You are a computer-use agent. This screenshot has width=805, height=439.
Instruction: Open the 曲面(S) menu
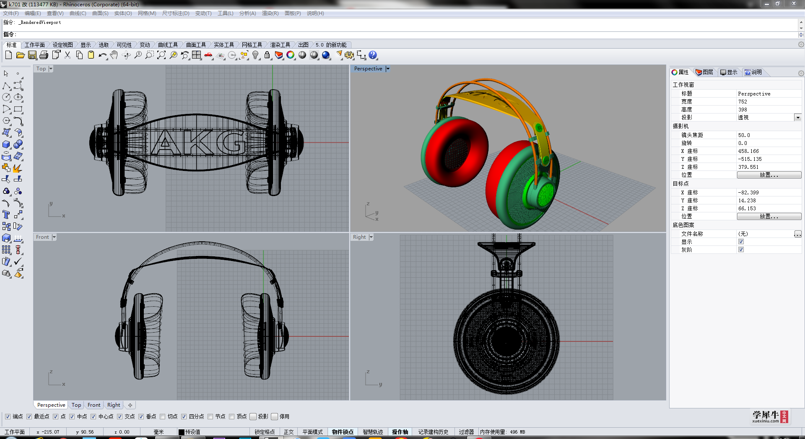tap(100, 13)
